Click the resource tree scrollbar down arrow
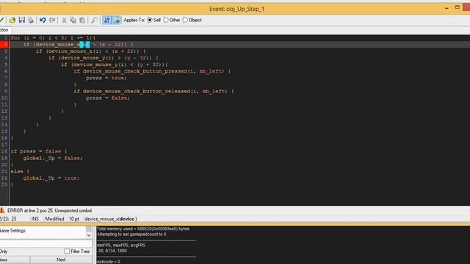The width and height of the screenshot is (470, 264). point(88,235)
